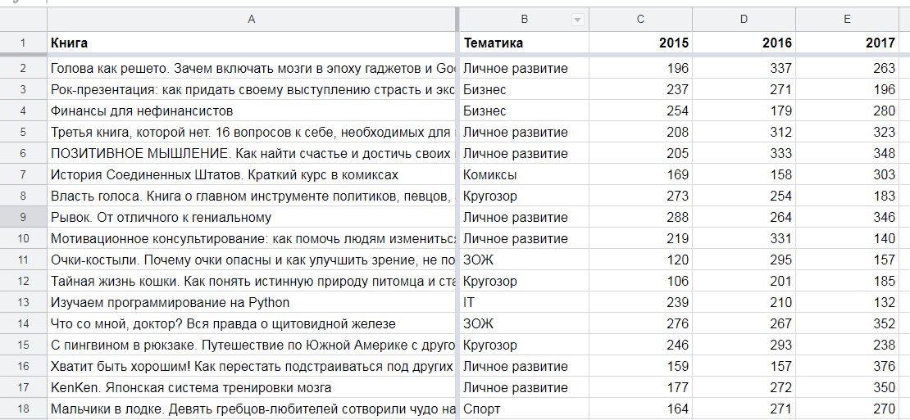Select the "2015" header cell
Screen dimensions: 910x420
point(640,43)
